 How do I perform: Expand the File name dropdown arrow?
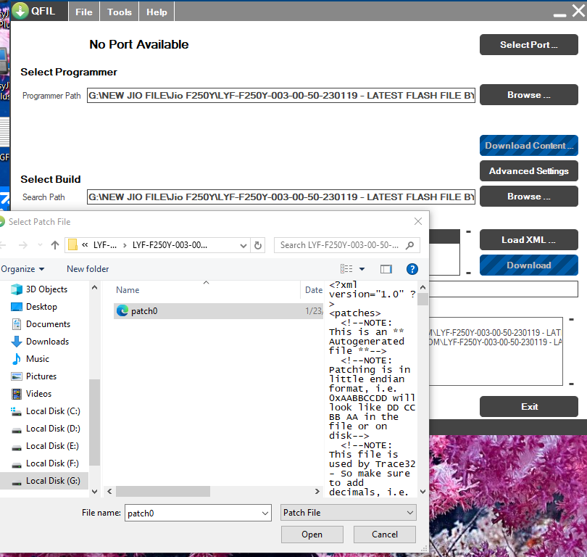click(x=265, y=513)
